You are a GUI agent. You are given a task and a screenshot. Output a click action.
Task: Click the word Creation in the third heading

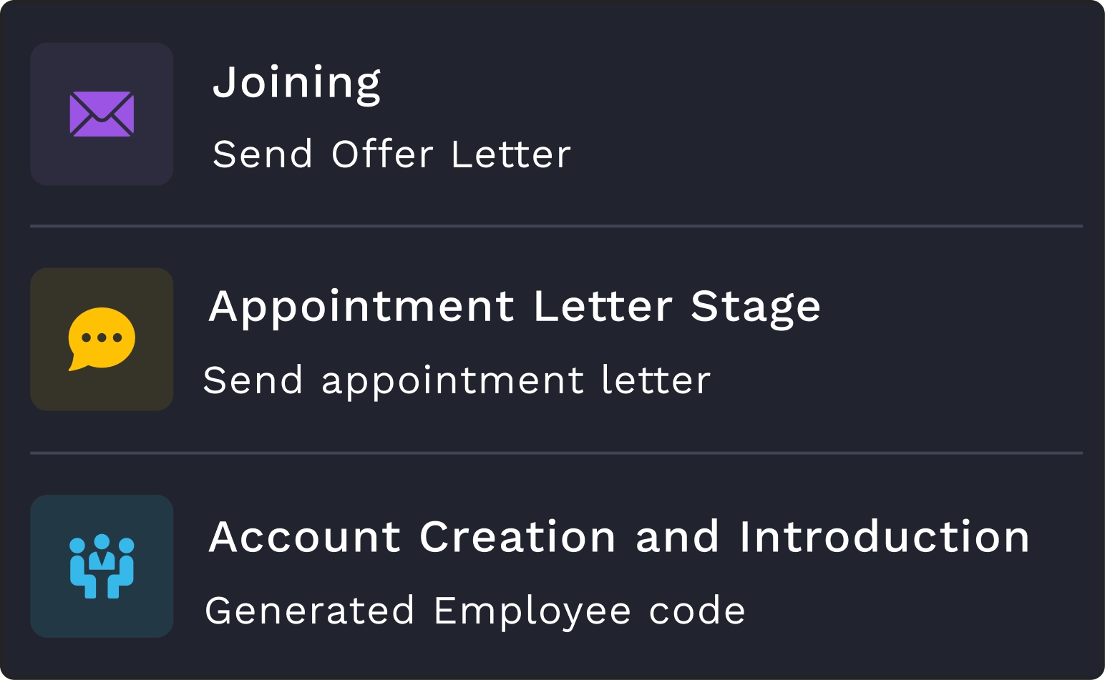[x=517, y=536]
